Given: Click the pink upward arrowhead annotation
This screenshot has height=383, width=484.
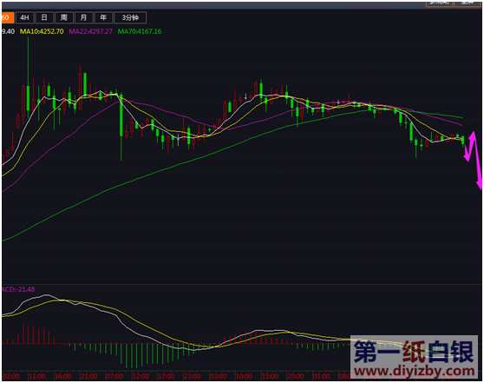Looking at the screenshot, I should [473, 135].
